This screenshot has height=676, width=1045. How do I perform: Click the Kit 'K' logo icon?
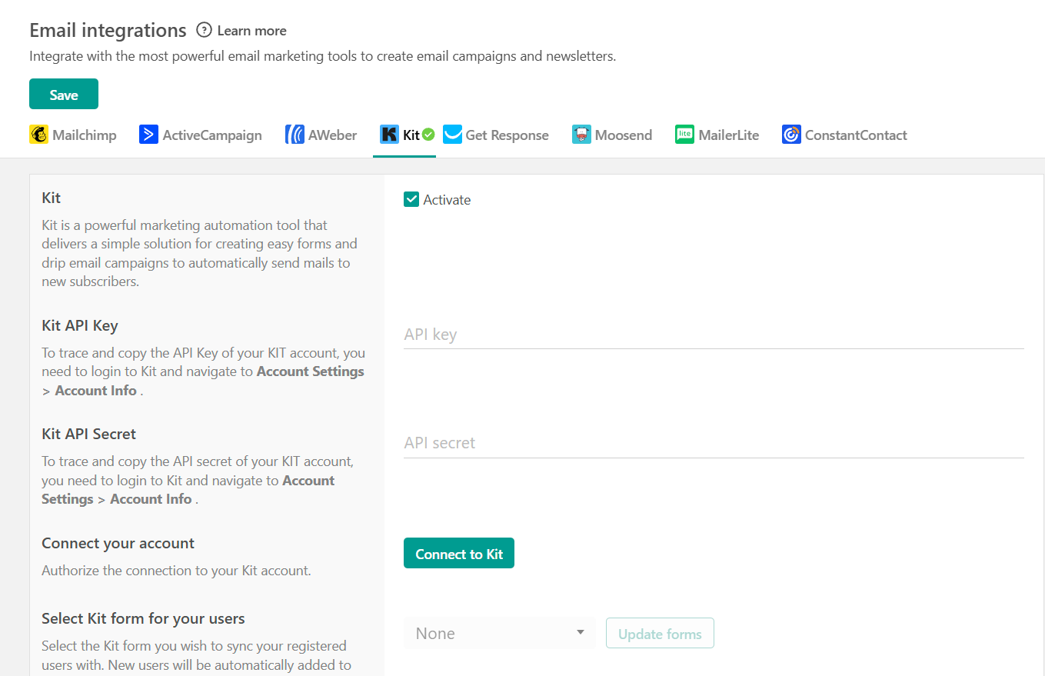tap(389, 135)
